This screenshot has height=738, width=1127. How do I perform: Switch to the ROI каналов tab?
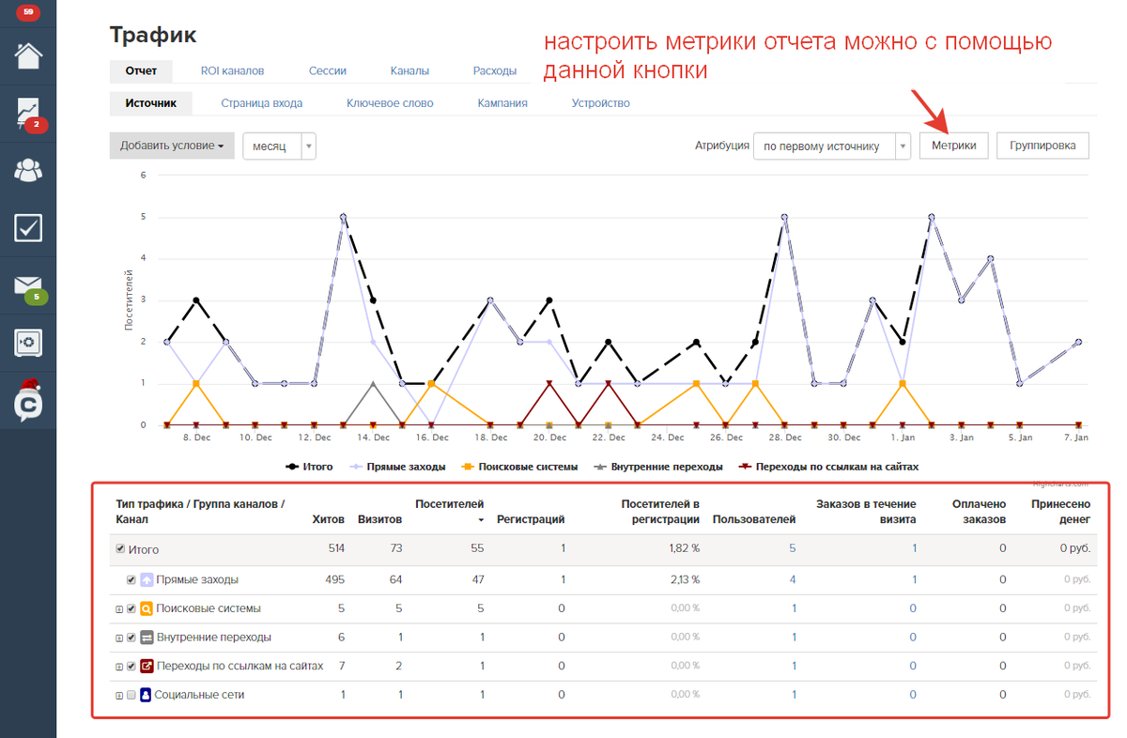232,70
